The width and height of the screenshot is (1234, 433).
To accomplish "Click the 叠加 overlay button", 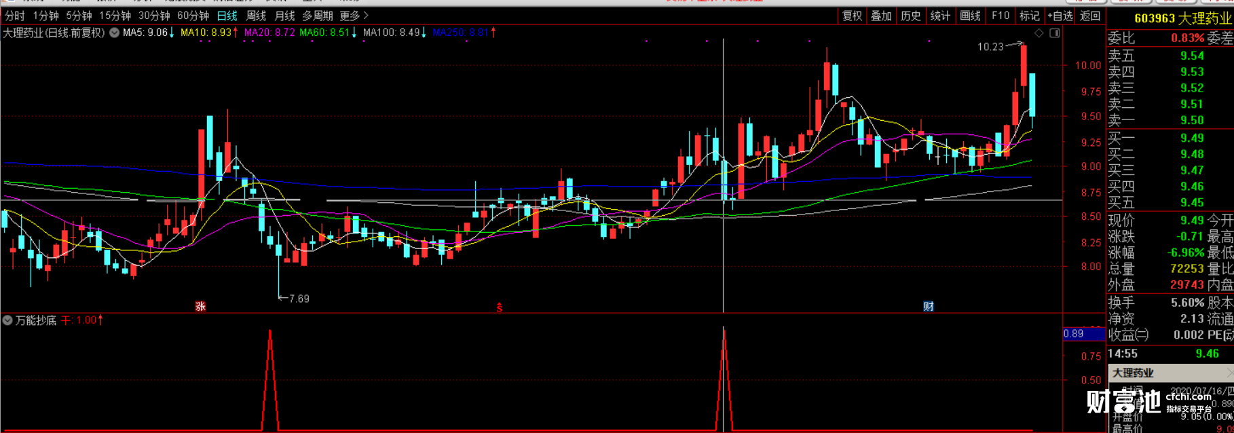I will (x=881, y=16).
